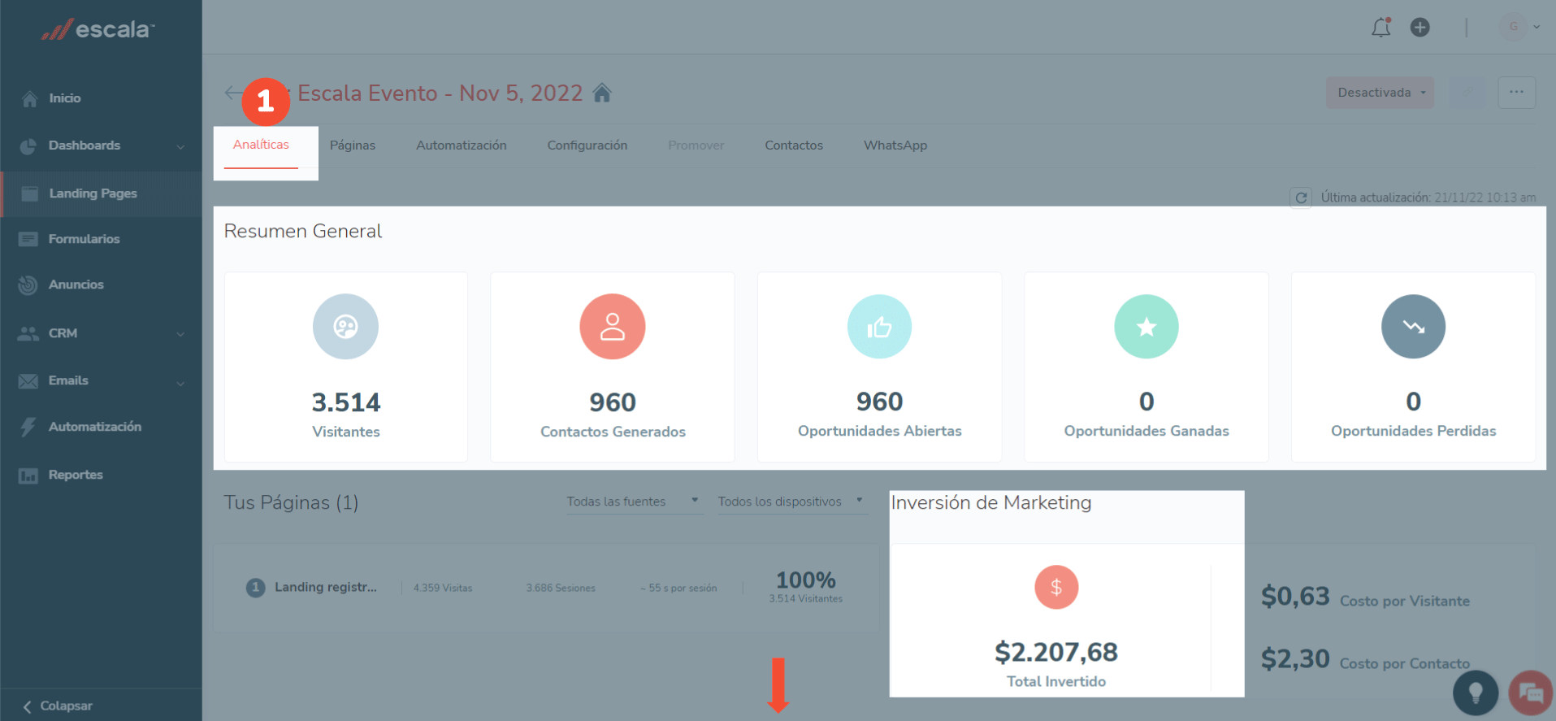Click the Total Invertido dollar icon
Image resolution: width=1556 pixels, height=721 pixels.
point(1056,587)
